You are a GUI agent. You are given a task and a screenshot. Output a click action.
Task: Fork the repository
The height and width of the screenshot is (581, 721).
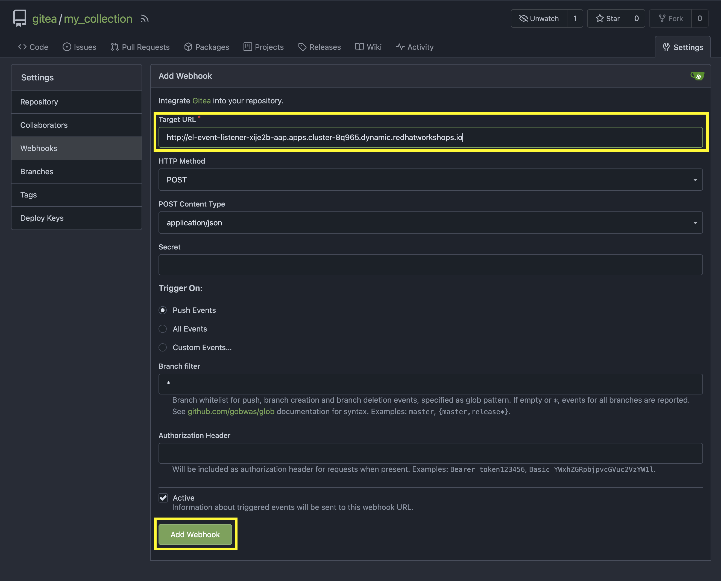670,18
